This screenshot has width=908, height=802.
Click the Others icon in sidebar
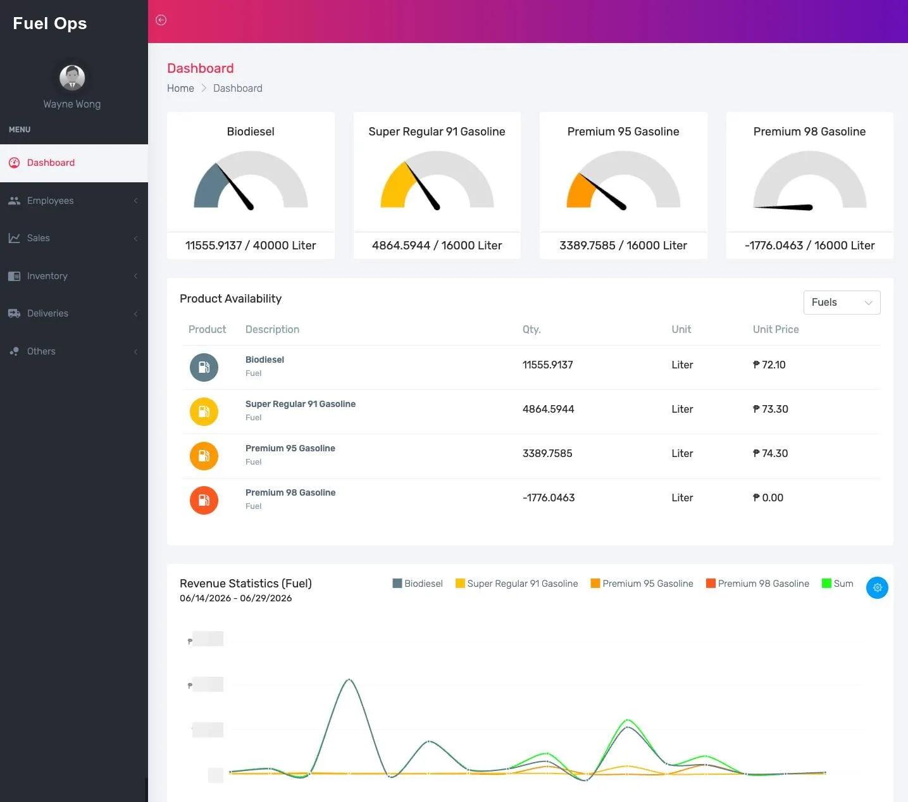tap(14, 351)
